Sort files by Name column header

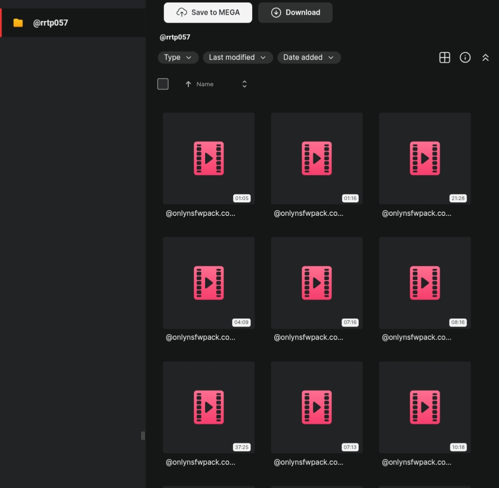[x=205, y=84]
